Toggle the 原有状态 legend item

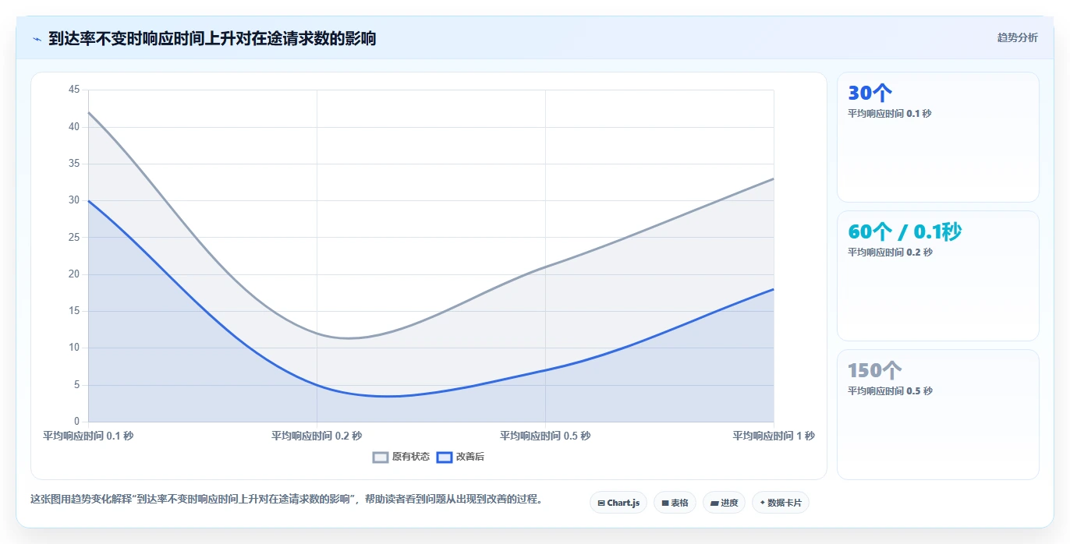pos(401,457)
